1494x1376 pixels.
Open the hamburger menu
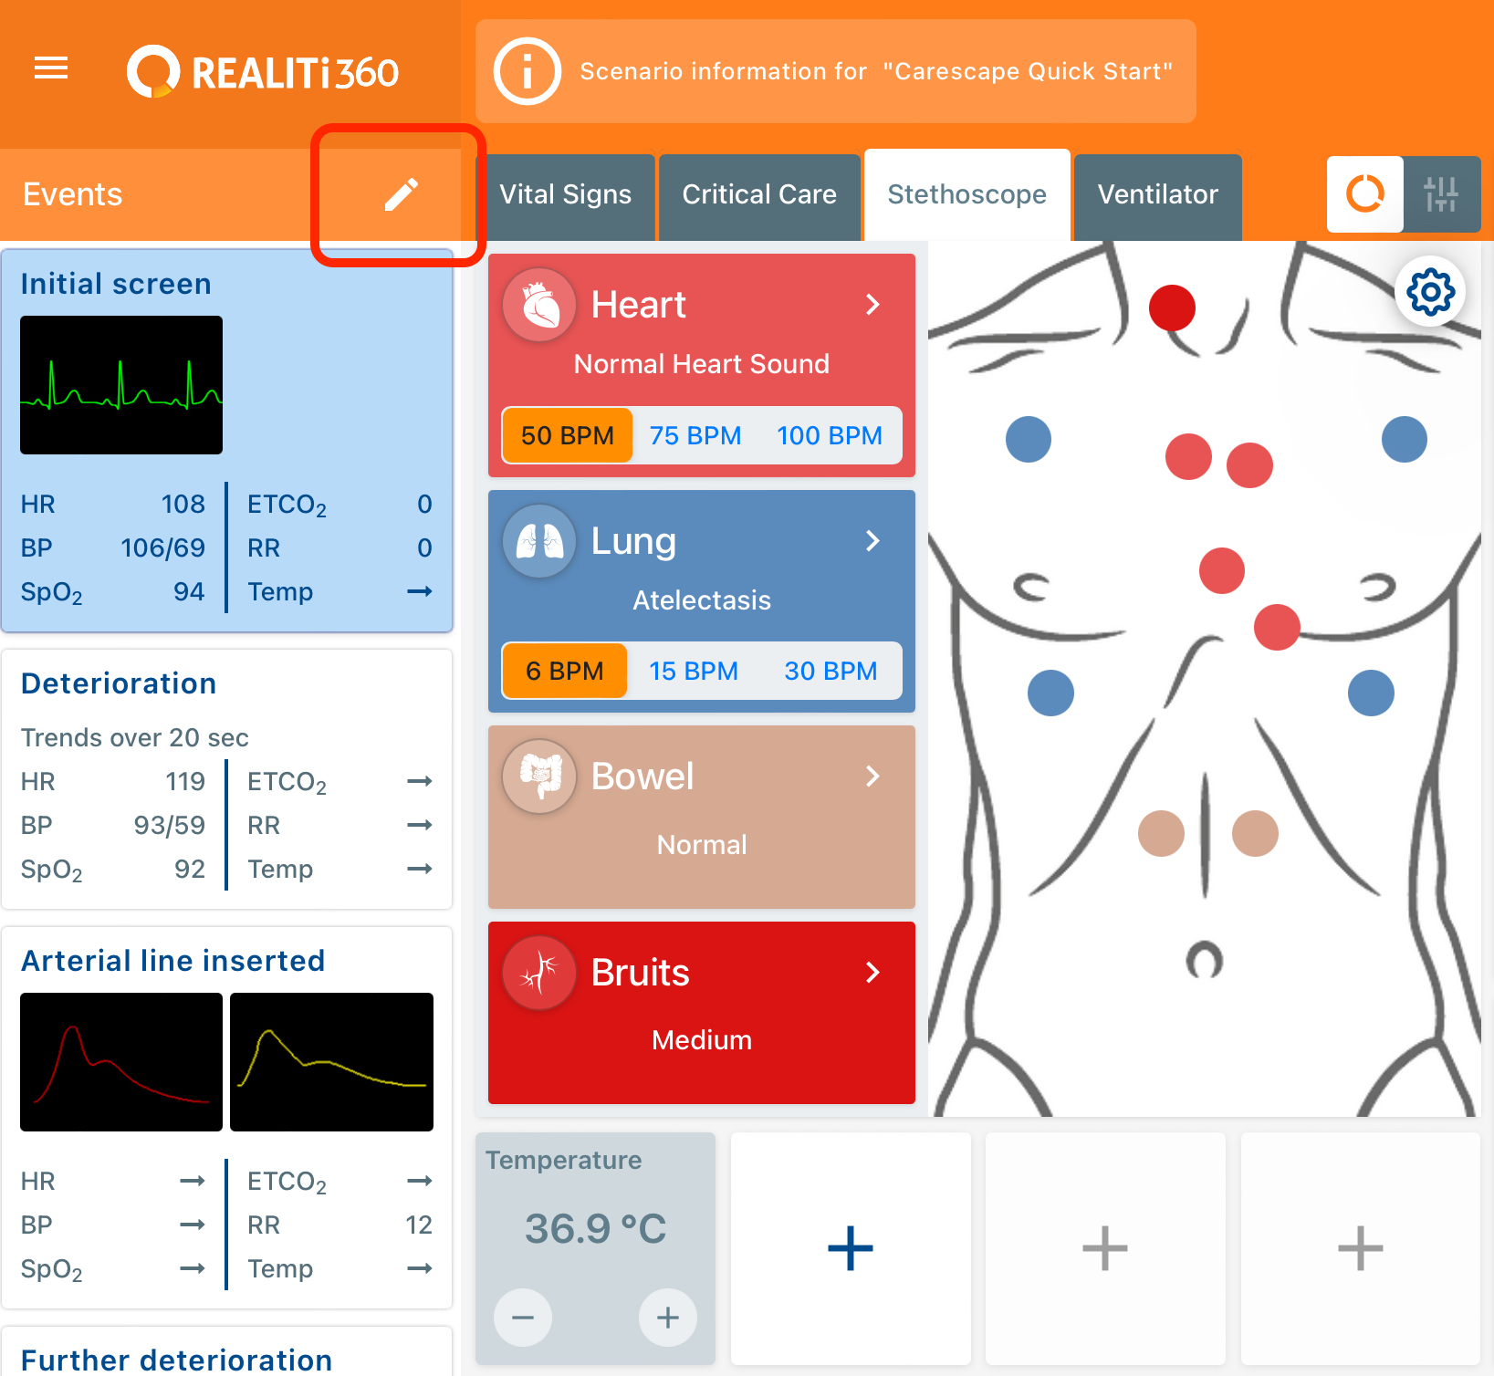point(51,68)
